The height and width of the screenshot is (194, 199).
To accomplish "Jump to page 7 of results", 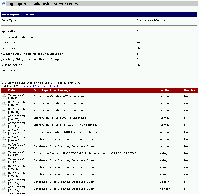I will pyautogui.click(x=41, y=86).
